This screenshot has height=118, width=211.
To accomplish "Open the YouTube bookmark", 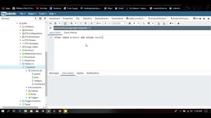I will 42,8.
